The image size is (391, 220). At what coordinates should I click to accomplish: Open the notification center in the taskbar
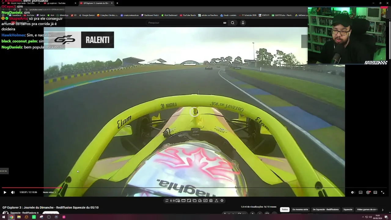click(386, 217)
